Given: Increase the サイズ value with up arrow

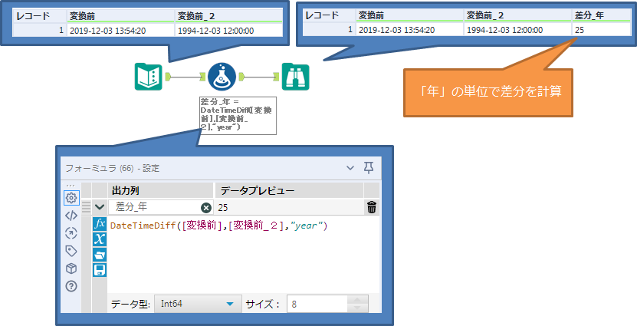Looking at the screenshot, I should click(x=357, y=300).
